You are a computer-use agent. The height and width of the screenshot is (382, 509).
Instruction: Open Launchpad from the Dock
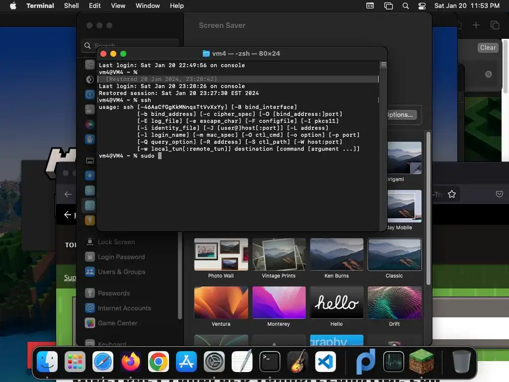click(75, 362)
